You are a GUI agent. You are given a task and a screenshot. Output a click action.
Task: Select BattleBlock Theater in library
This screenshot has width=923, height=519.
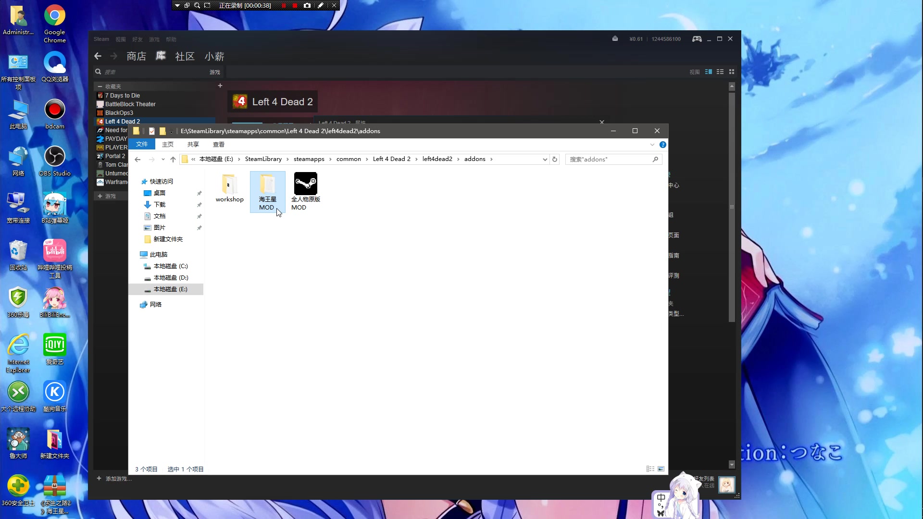point(130,104)
